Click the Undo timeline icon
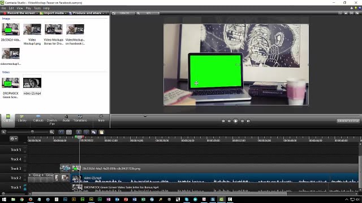This screenshot has height=203, width=362. [x=61, y=132]
